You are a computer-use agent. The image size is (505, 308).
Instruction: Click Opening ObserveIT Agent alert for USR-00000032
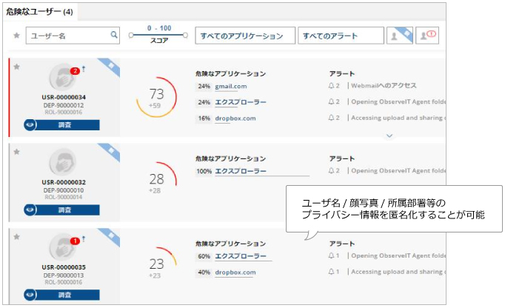[x=398, y=171]
